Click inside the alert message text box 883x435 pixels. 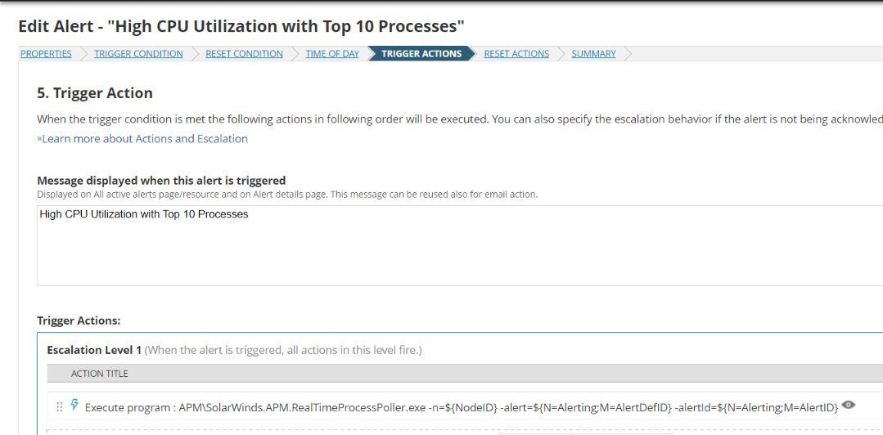458,245
